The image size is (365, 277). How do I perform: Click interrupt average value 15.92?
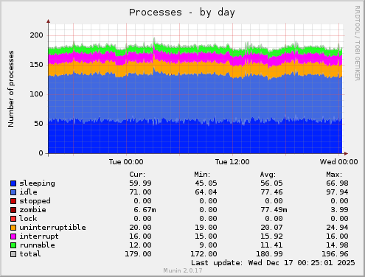pos(271,236)
